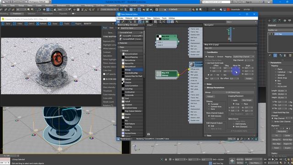
Task: Select the Box mapping radio button in UVW parameters
Action: [276, 81]
